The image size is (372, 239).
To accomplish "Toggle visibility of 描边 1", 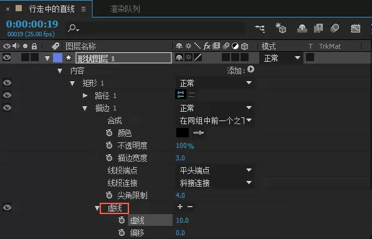I will pos(7,107).
